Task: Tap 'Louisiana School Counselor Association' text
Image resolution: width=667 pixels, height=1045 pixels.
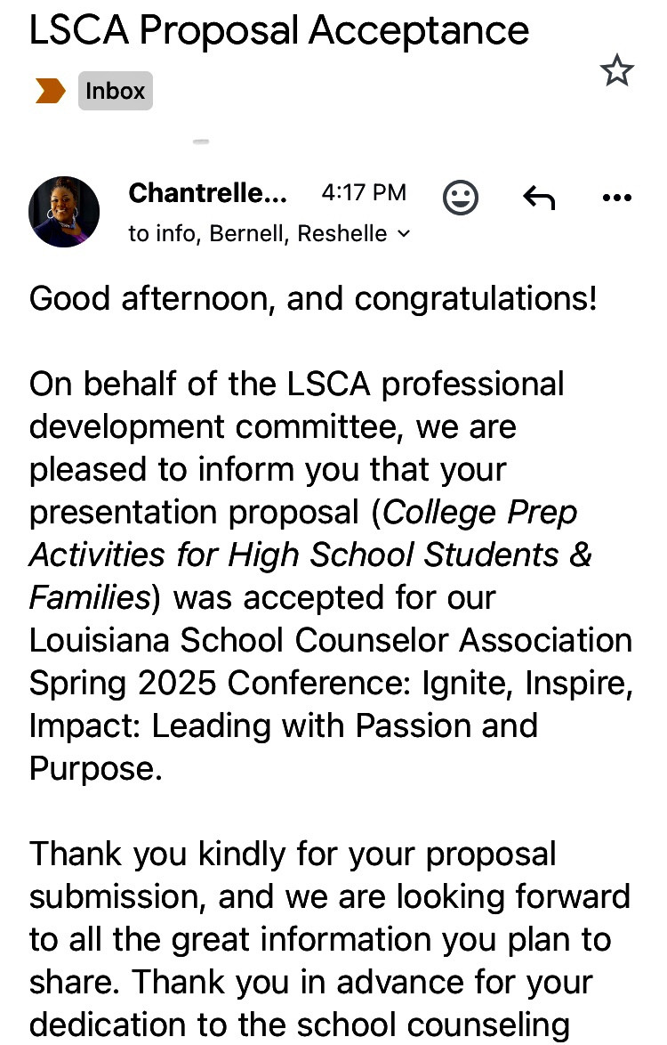Action: click(331, 640)
